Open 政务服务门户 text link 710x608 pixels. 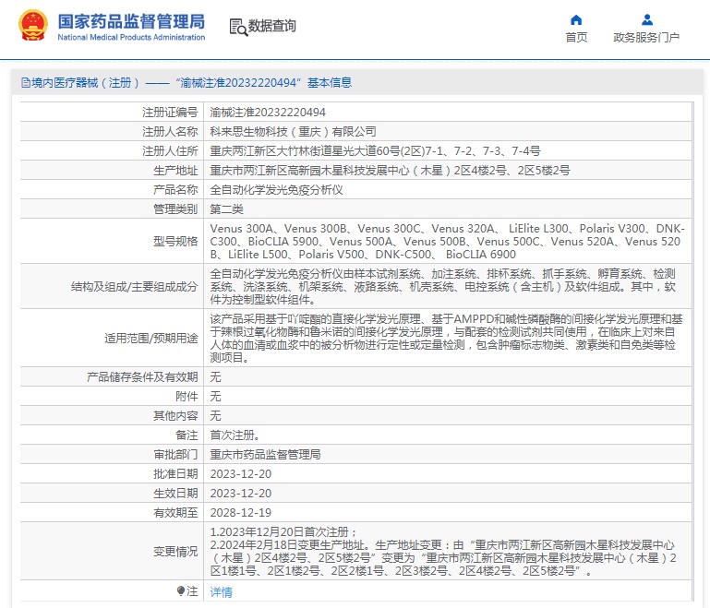(x=646, y=38)
